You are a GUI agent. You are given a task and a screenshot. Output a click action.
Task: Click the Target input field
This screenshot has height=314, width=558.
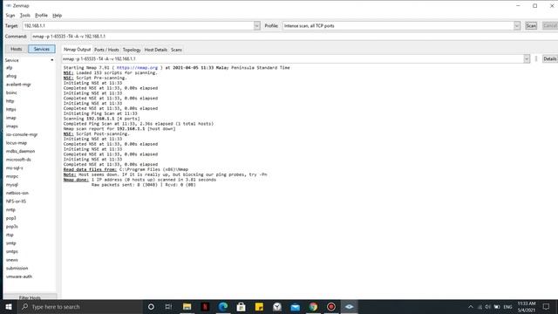coord(139,25)
